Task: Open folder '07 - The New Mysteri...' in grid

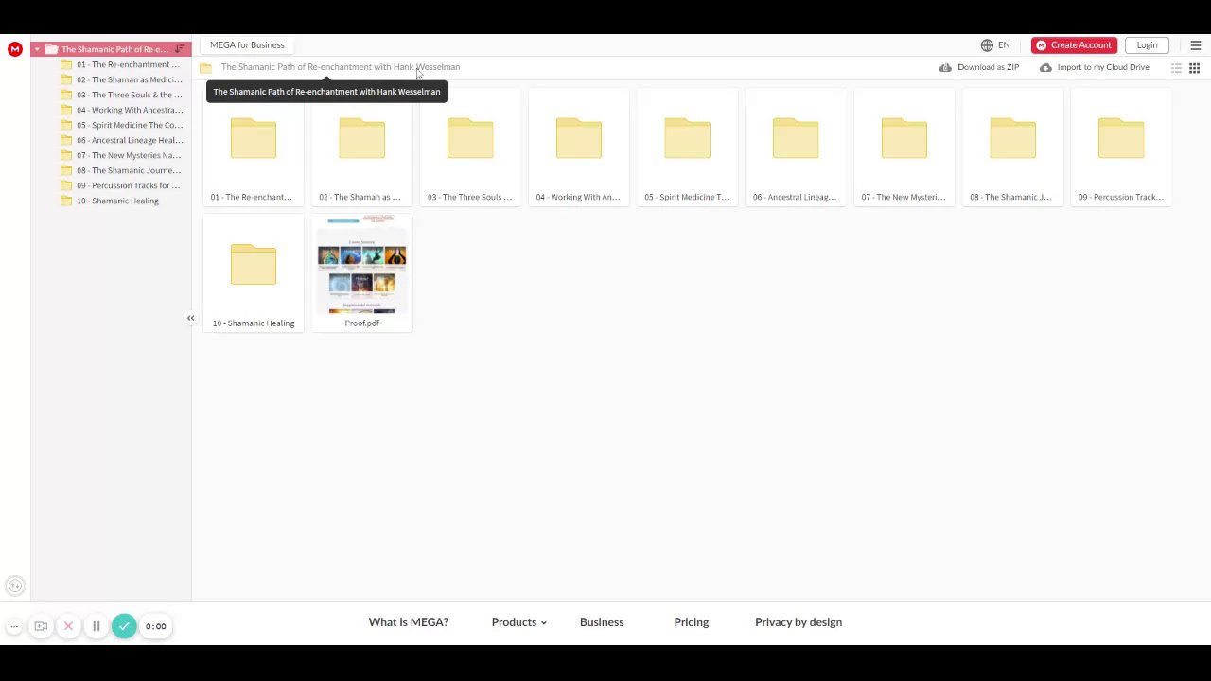Action: (x=904, y=148)
